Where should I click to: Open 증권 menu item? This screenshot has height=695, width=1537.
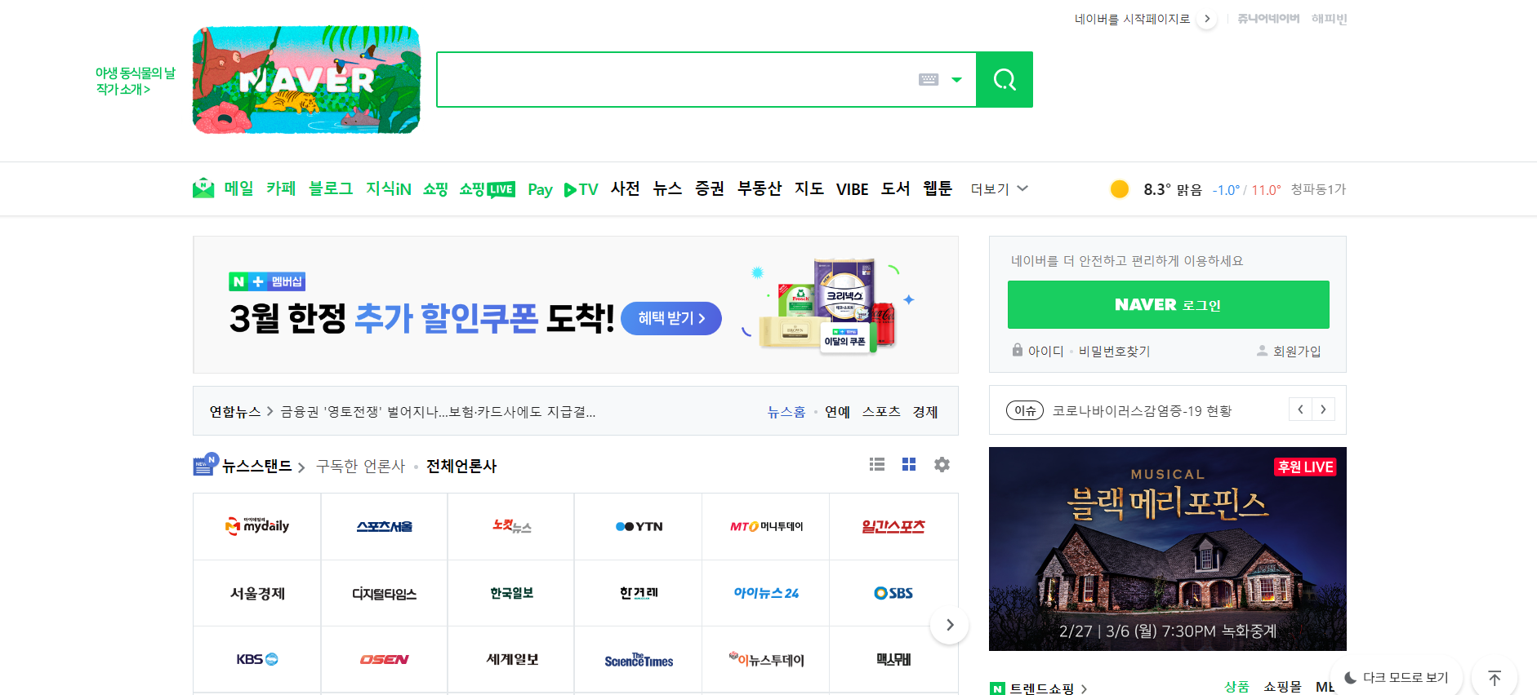click(710, 188)
